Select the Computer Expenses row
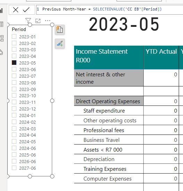 109,178
